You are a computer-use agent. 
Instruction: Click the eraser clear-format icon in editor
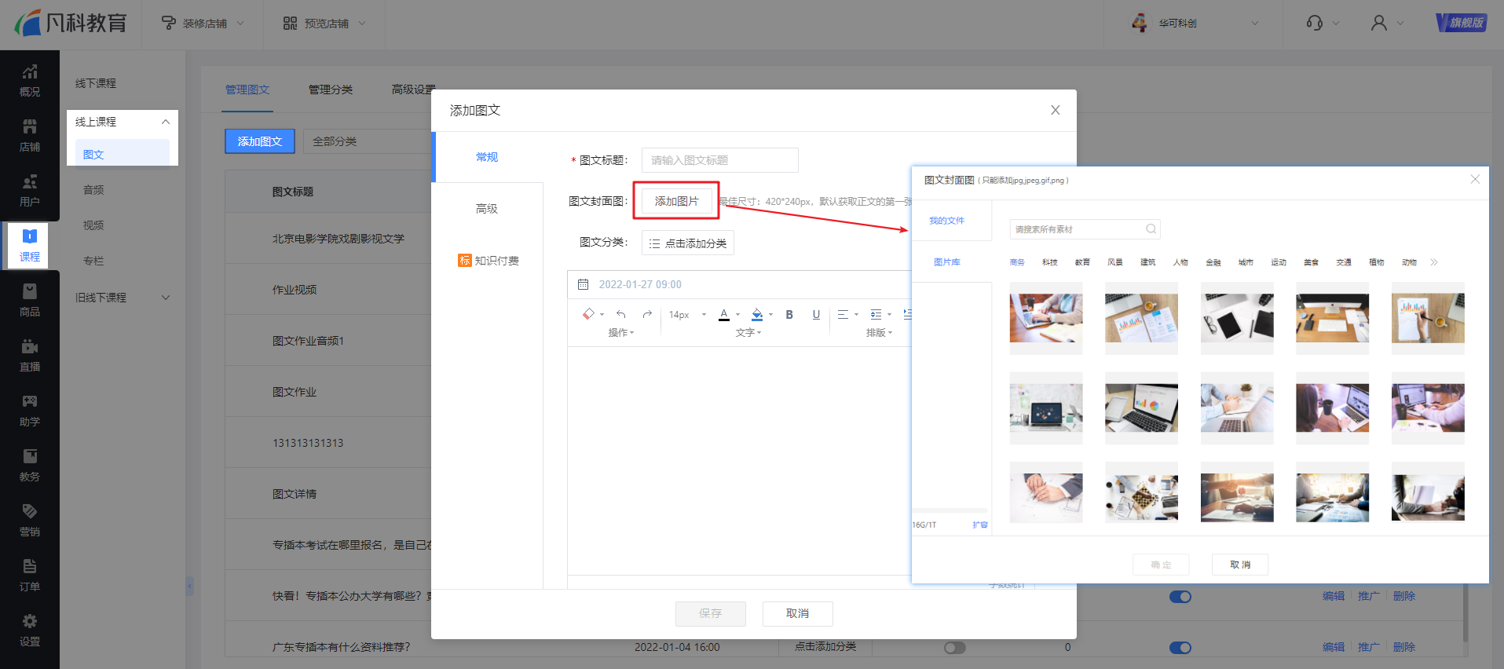coord(588,314)
